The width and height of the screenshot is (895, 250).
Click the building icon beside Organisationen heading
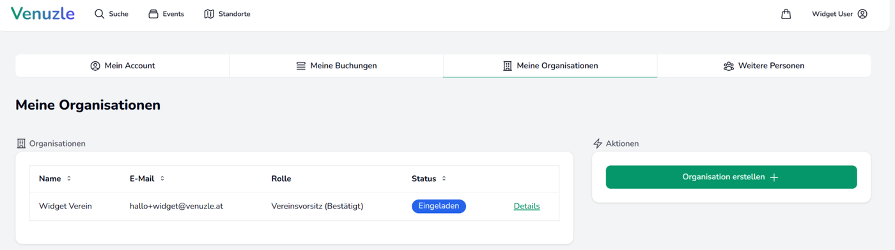[21, 143]
